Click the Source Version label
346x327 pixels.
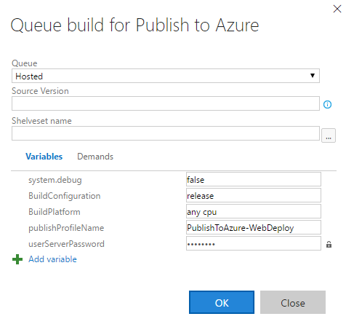click(x=40, y=91)
